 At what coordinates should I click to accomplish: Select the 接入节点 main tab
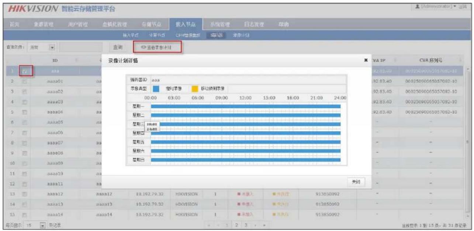coord(185,24)
